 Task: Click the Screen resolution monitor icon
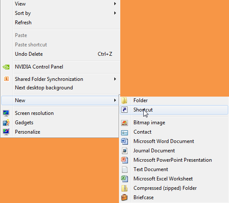click(x=6, y=113)
